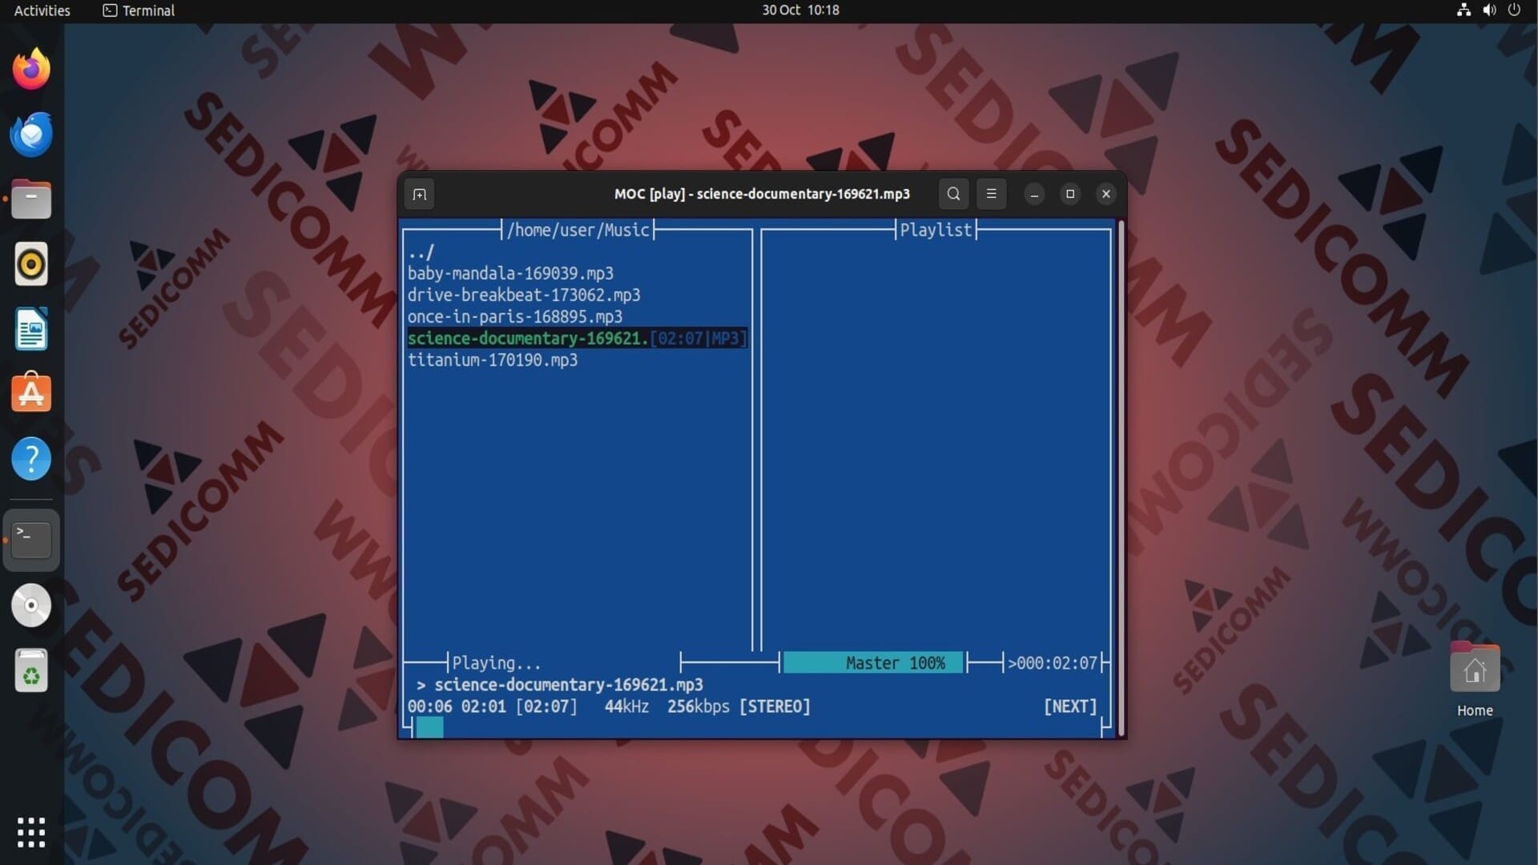Launch Thunderbird mail from the dock
Screen dimensions: 1538x865
pos(31,134)
